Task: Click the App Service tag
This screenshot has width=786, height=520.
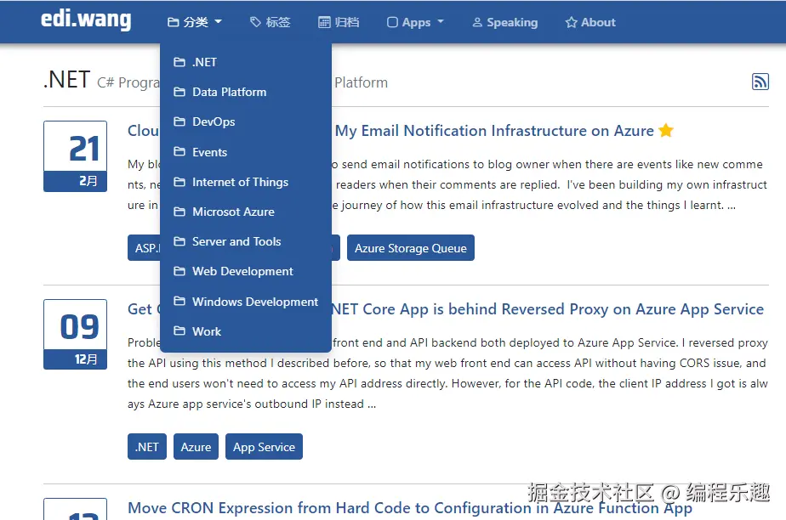Action: [265, 446]
